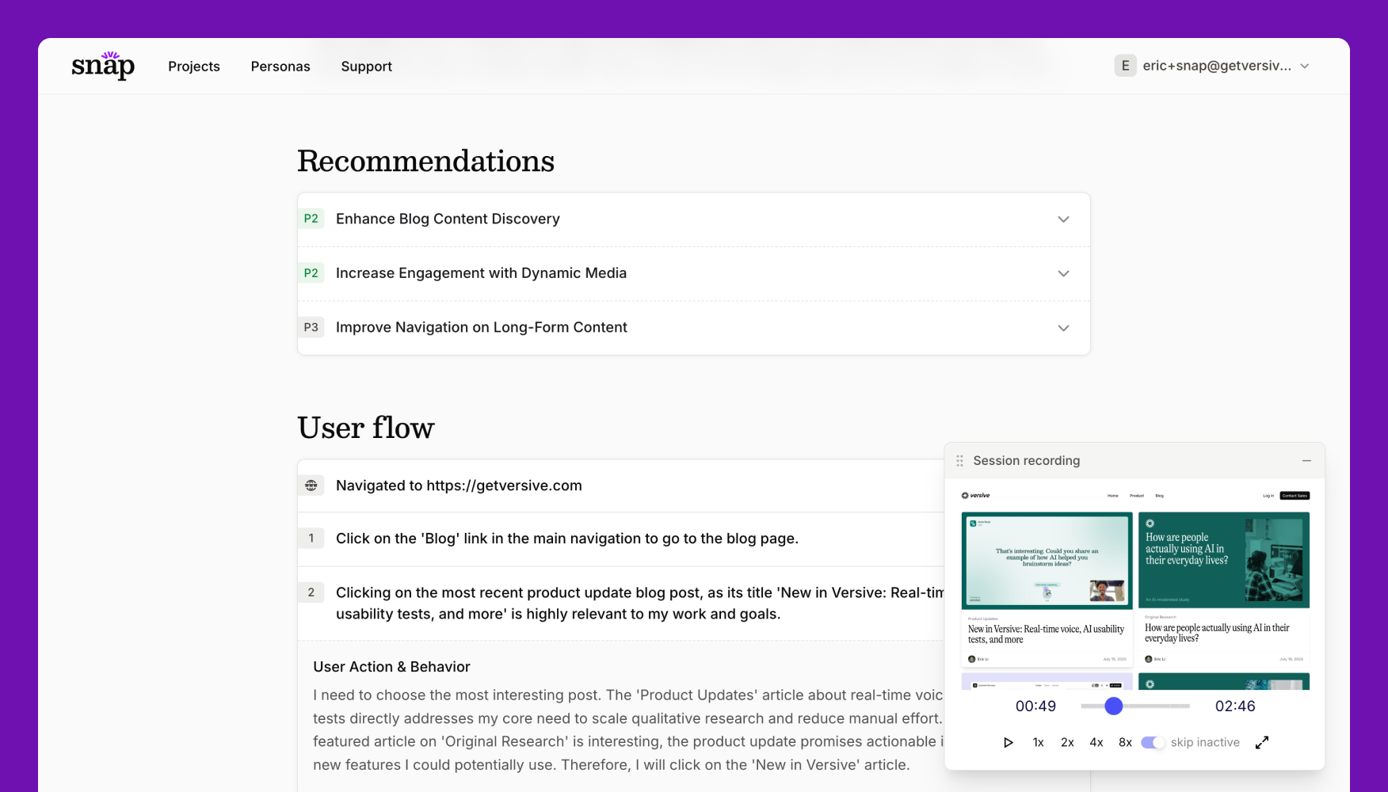This screenshot has height=792, width=1388.
Task: Go to the Personas page
Action: 280,67
